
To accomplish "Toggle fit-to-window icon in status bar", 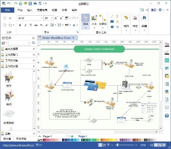I will (x=152, y=145).
